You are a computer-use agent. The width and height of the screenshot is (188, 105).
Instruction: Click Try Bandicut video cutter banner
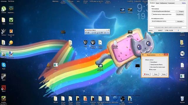click(168, 27)
